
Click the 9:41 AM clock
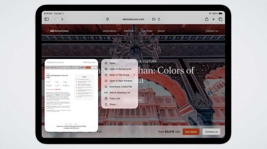pos(48,13)
